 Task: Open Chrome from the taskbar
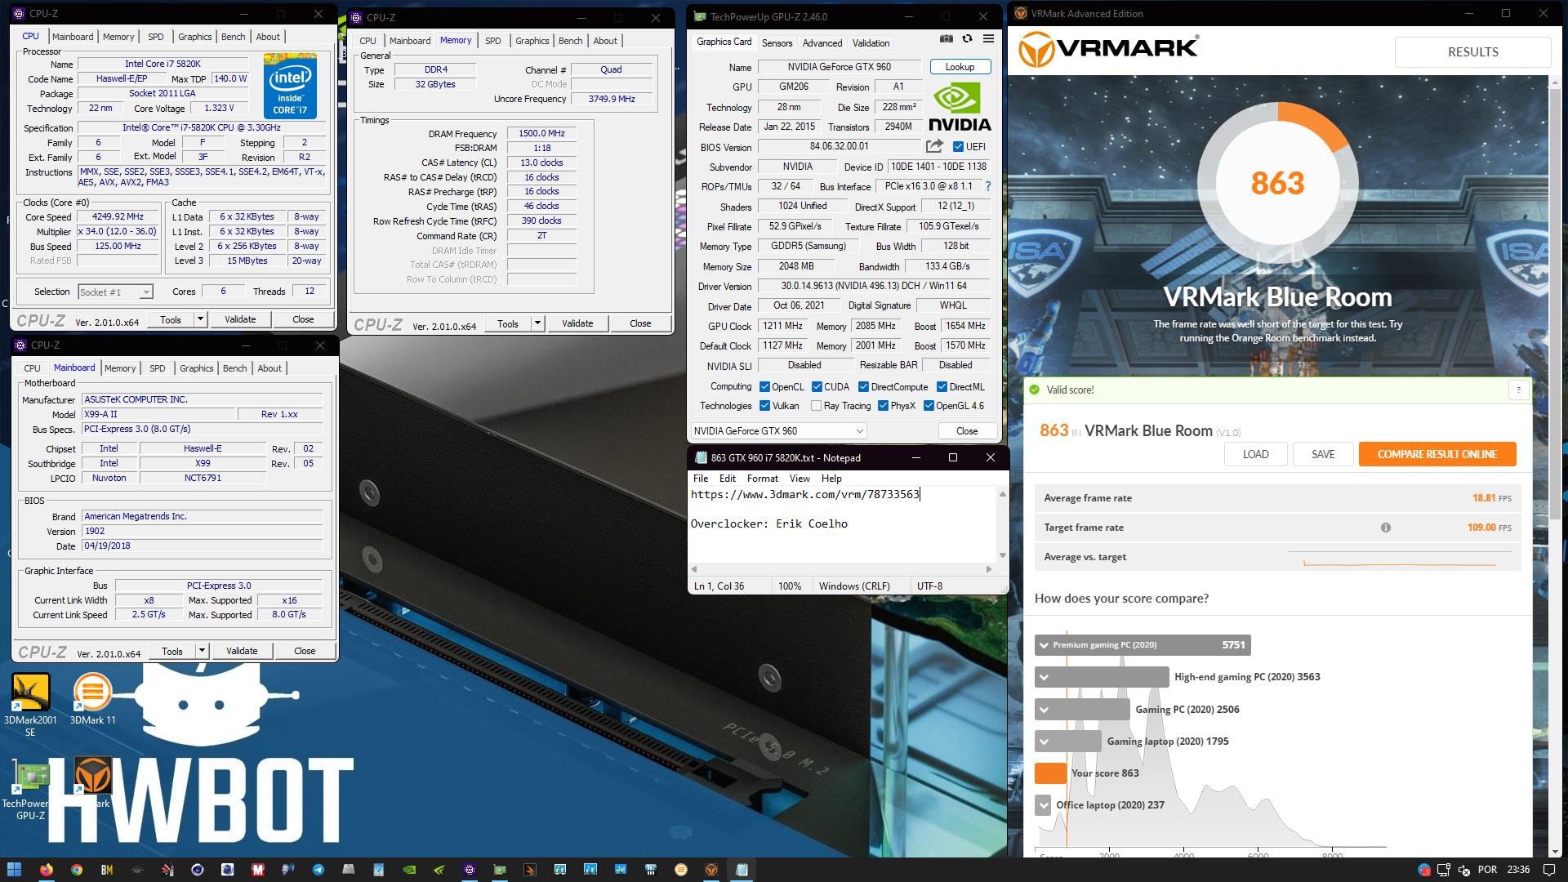[x=76, y=870]
